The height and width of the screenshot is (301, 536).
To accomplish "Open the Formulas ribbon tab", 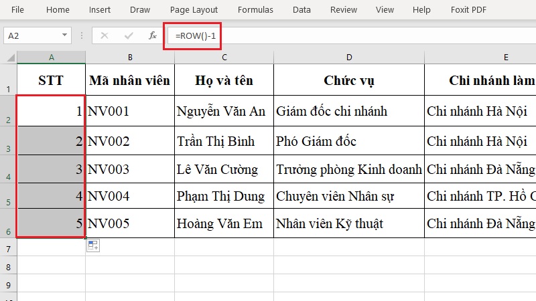I will tap(255, 10).
